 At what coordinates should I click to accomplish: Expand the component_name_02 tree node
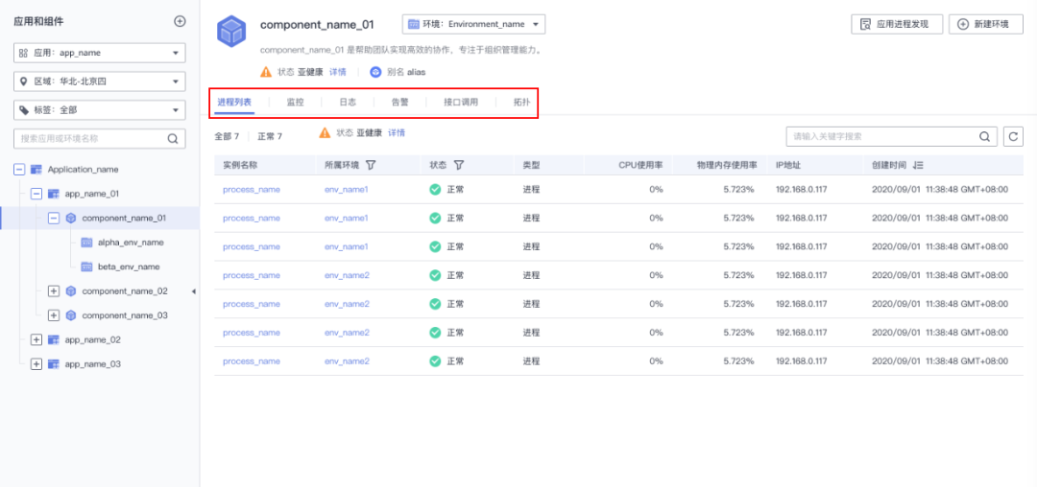coord(54,291)
